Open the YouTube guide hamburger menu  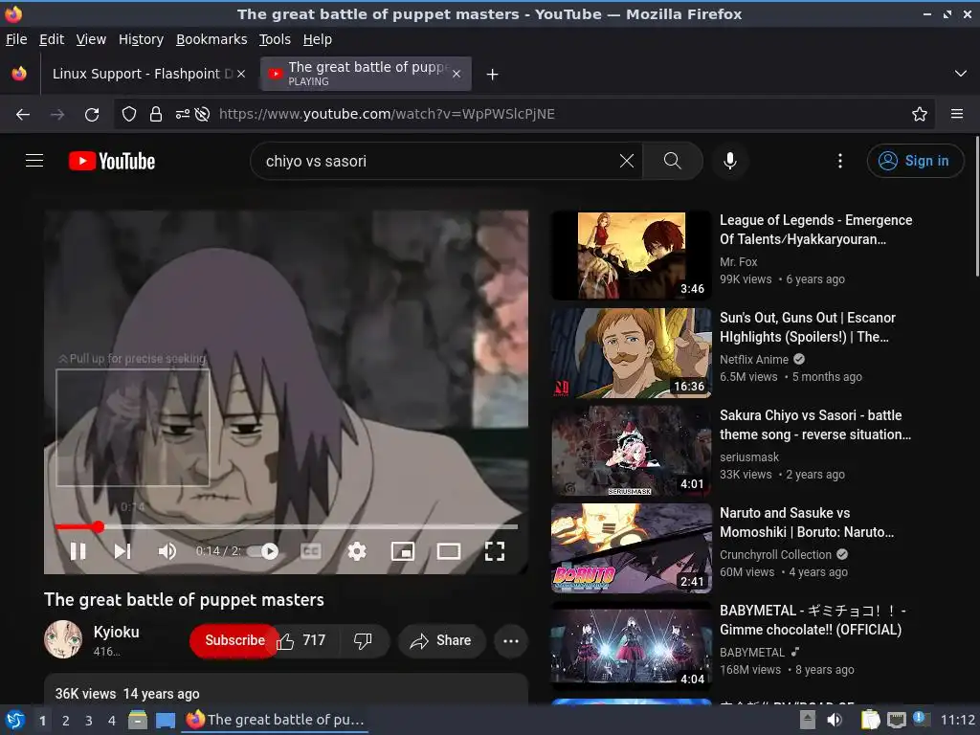pos(34,161)
